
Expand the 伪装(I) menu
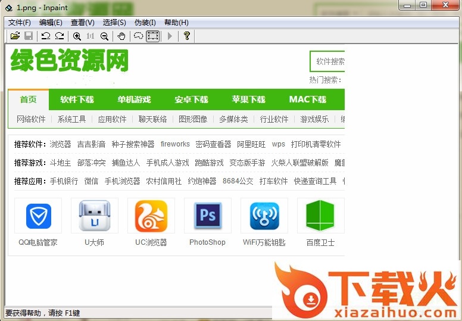click(145, 23)
